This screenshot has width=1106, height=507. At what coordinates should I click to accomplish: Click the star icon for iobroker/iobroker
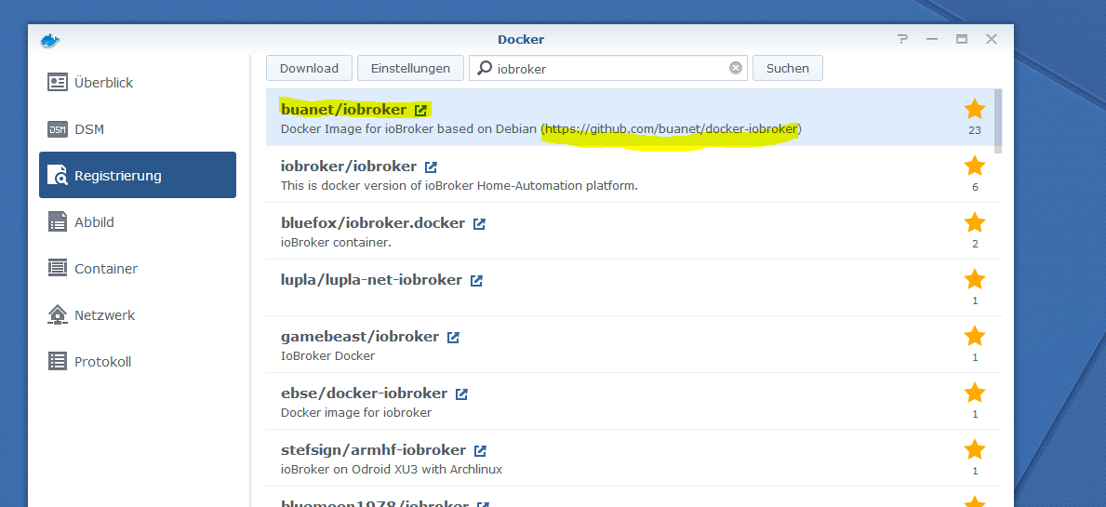click(975, 166)
